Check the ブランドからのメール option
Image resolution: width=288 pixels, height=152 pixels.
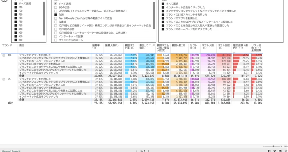[56, 40]
